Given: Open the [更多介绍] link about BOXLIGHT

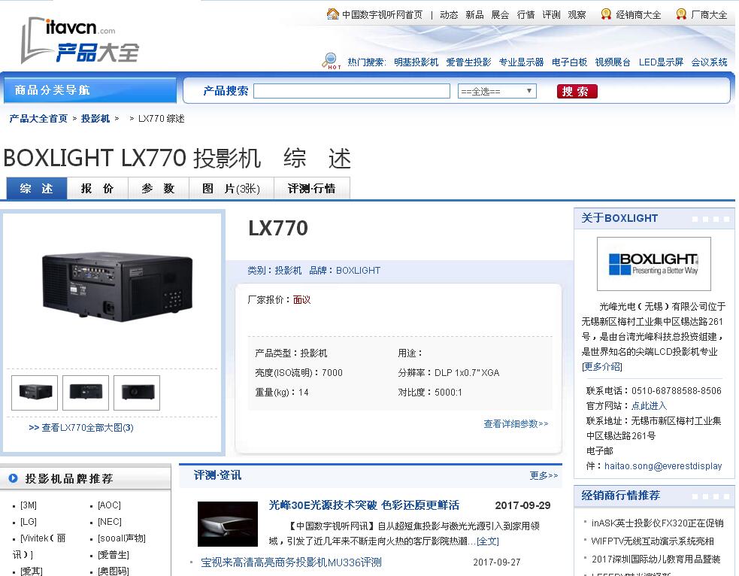Looking at the screenshot, I should (602, 367).
